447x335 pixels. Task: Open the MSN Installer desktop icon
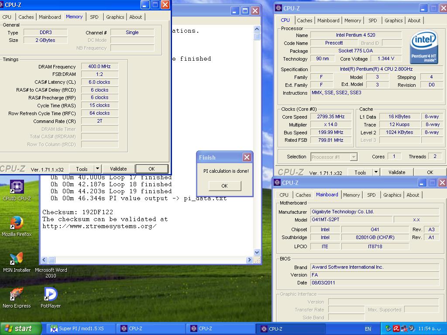(x=17, y=262)
